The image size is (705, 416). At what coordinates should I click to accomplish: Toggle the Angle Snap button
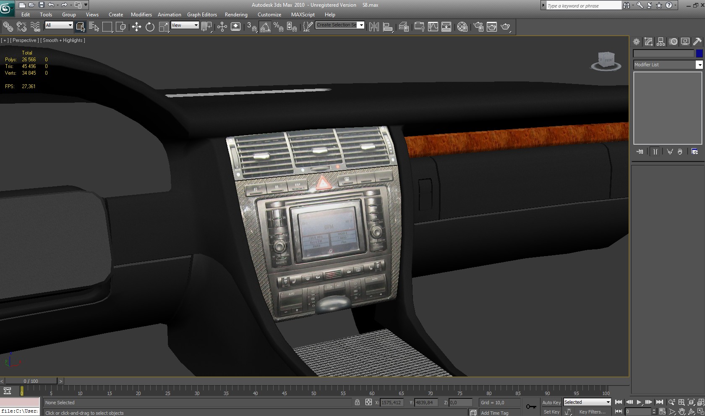coord(265,27)
